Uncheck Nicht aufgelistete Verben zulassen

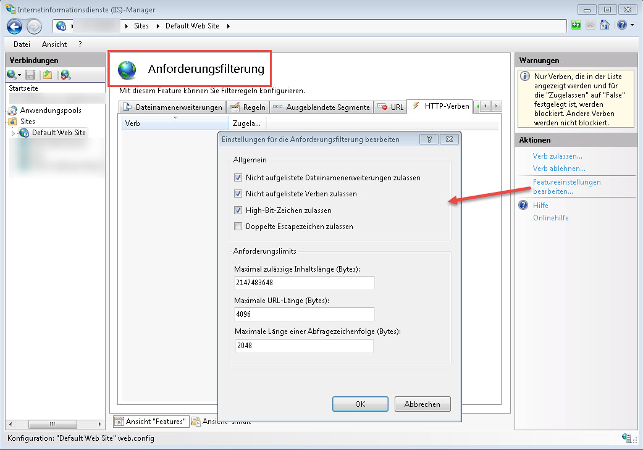coord(238,194)
